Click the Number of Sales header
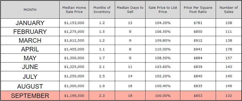 tap(229, 10)
